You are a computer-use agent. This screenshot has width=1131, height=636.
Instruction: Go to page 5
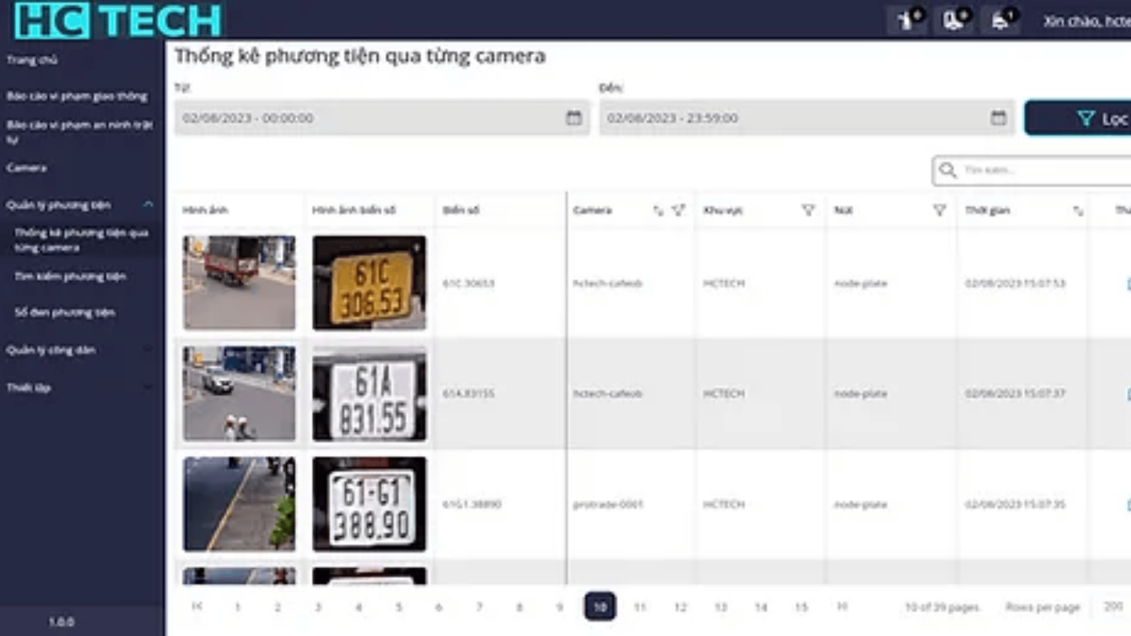399,607
